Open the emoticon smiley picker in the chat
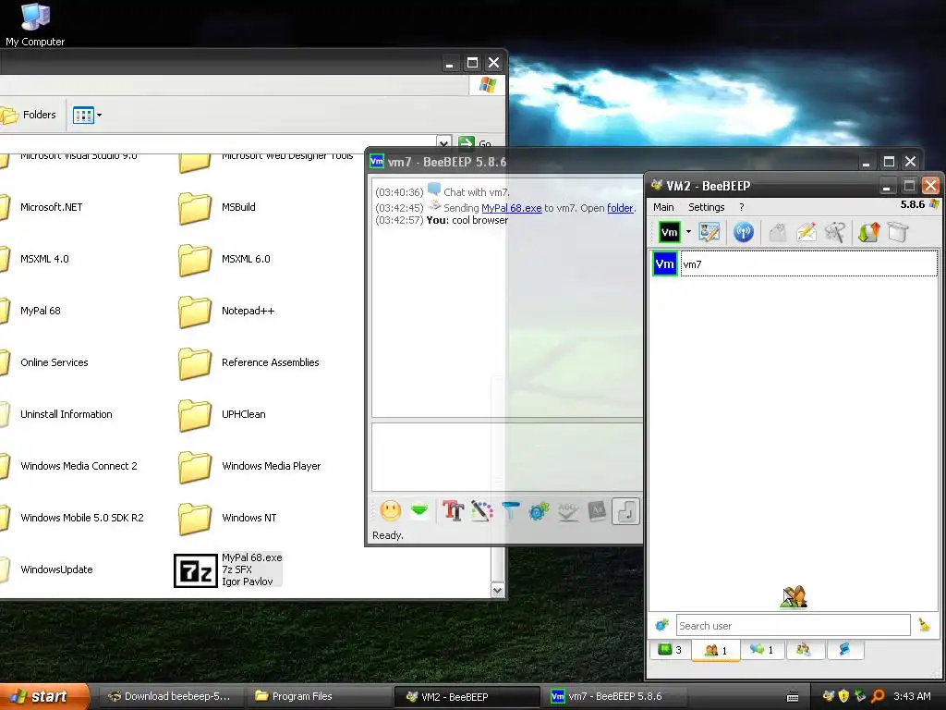This screenshot has height=710, width=946. [391, 511]
